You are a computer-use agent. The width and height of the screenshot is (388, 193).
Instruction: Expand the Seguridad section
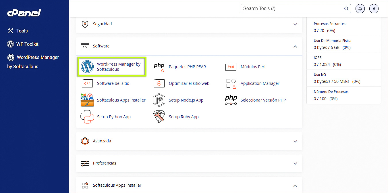point(295,24)
